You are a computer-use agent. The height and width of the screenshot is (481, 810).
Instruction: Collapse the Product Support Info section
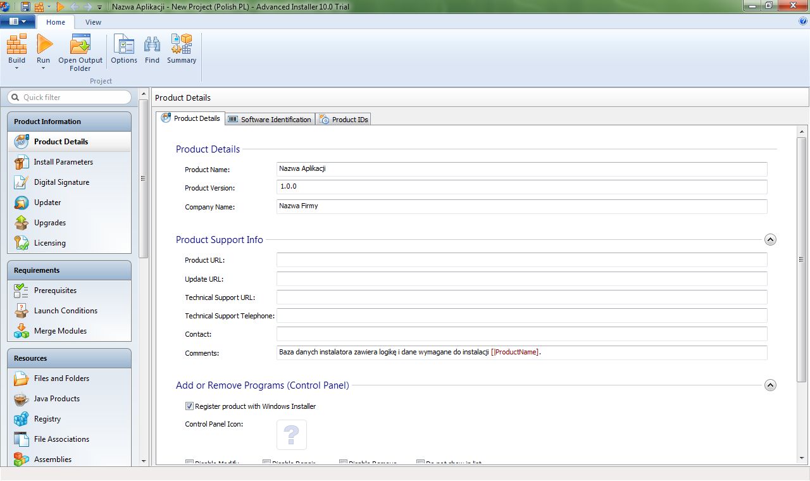pyautogui.click(x=770, y=240)
